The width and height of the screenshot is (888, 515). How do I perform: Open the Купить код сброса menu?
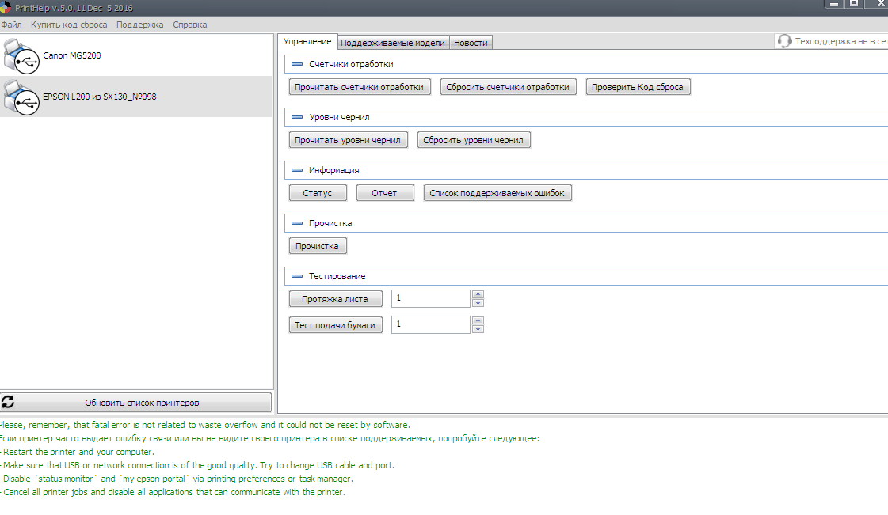[69, 25]
